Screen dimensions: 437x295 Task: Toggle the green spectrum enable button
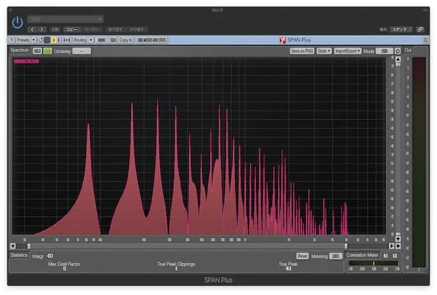[48, 51]
